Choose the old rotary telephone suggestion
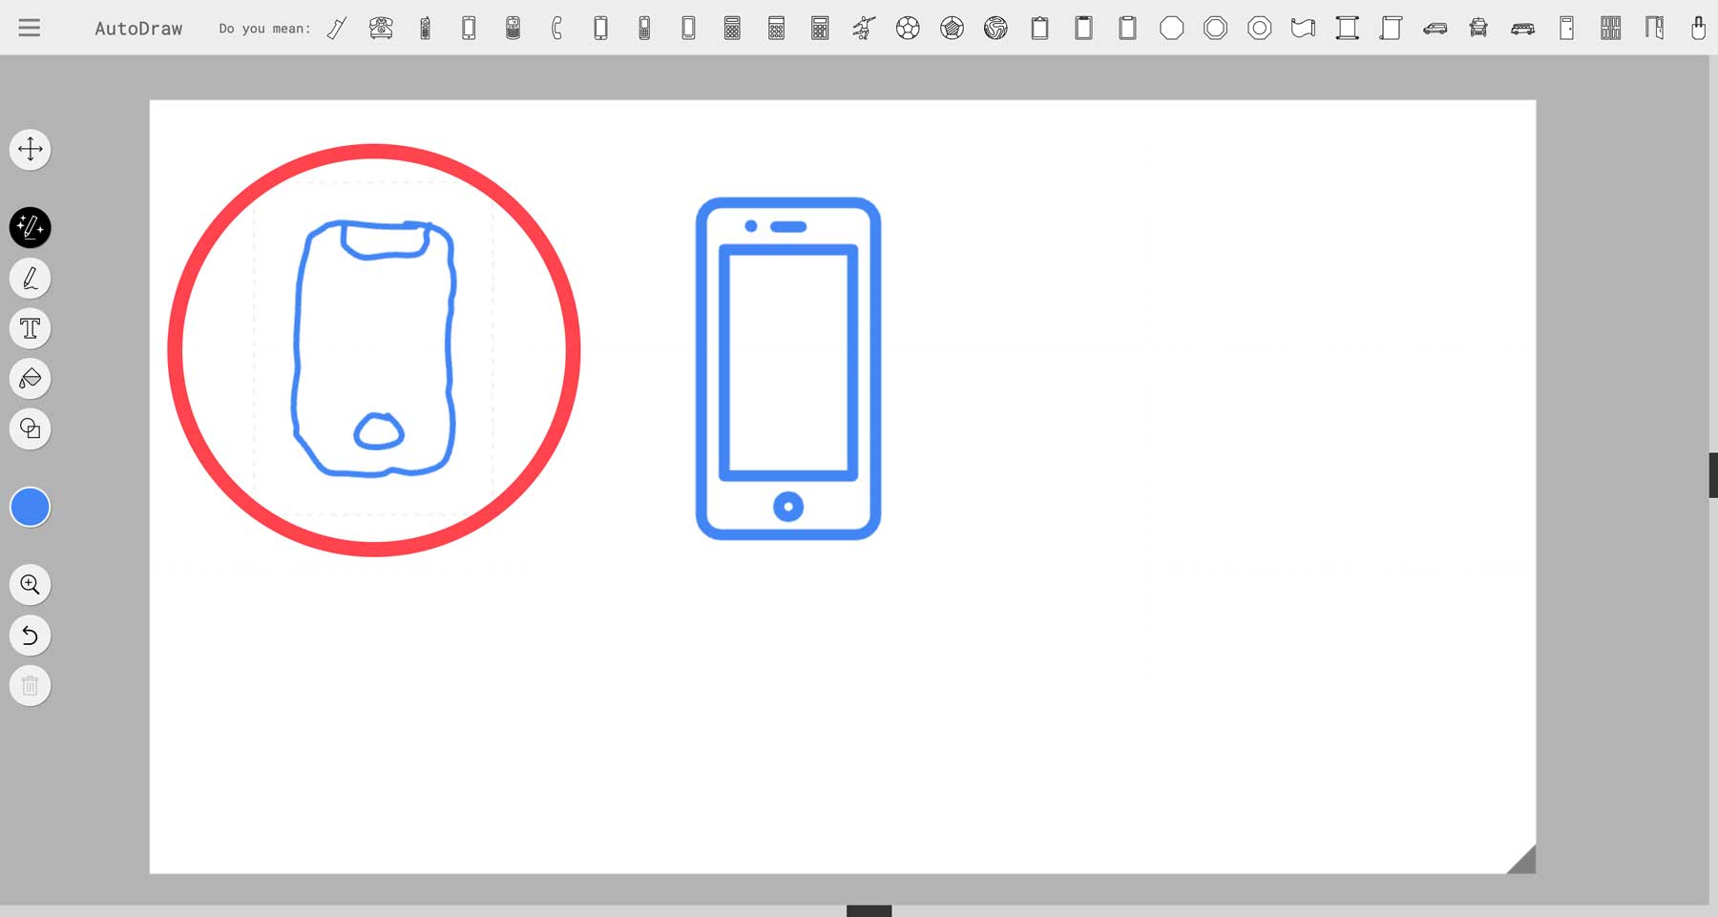The width and height of the screenshot is (1718, 917). point(380,28)
